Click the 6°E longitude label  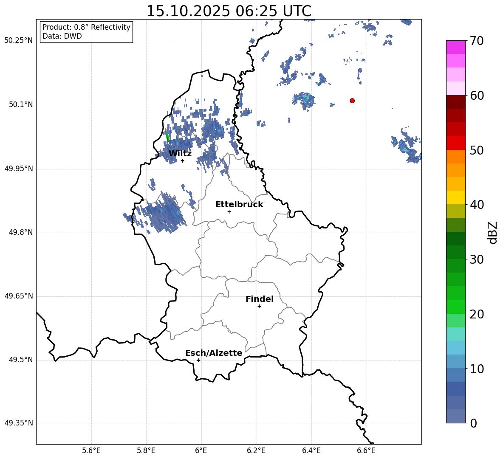[x=201, y=451]
